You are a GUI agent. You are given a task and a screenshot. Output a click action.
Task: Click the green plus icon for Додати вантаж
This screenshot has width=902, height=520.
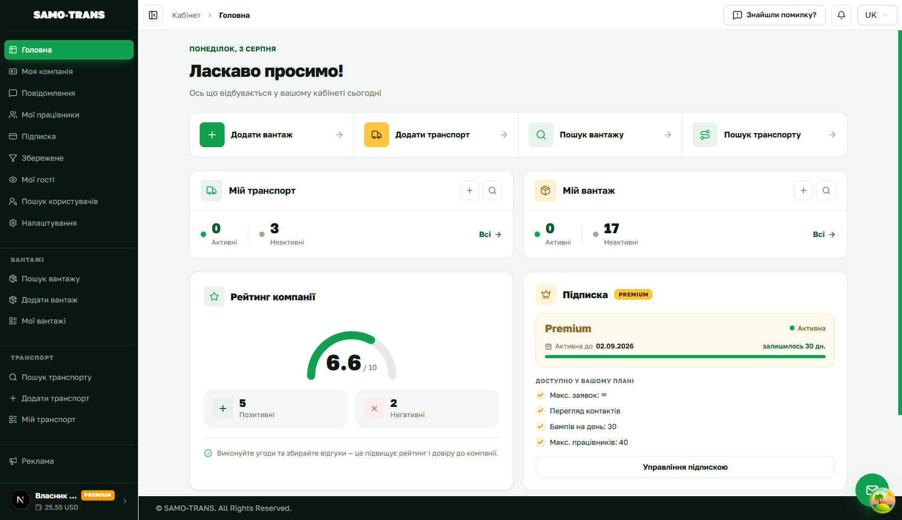pyautogui.click(x=212, y=135)
